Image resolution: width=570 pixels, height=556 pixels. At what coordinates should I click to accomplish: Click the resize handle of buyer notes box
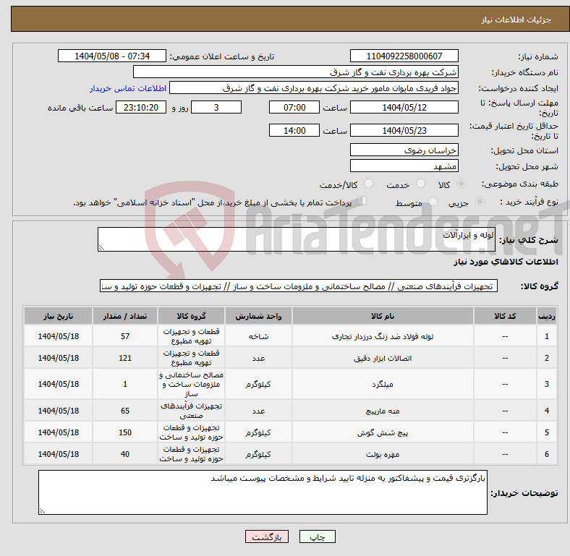pos(42,511)
